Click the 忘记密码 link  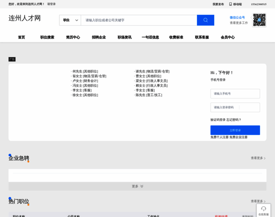[234, 120]
